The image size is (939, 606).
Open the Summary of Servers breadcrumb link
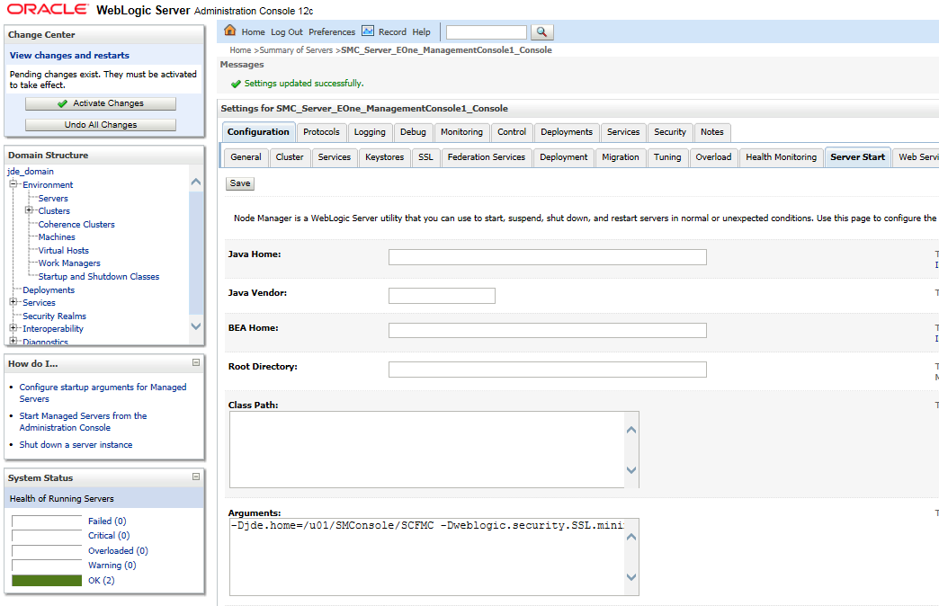[297, 50]
